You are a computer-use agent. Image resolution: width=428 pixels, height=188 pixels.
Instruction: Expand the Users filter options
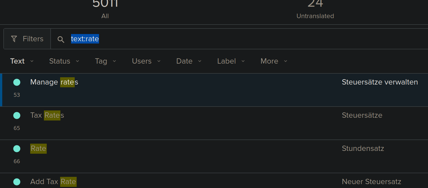(146, 61)
